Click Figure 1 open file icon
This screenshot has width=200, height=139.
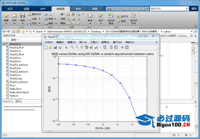(50, 47)
